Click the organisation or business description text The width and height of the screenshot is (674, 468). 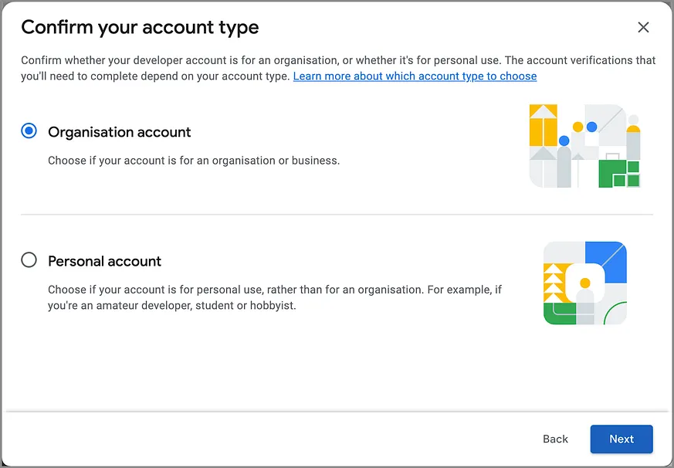194,161
